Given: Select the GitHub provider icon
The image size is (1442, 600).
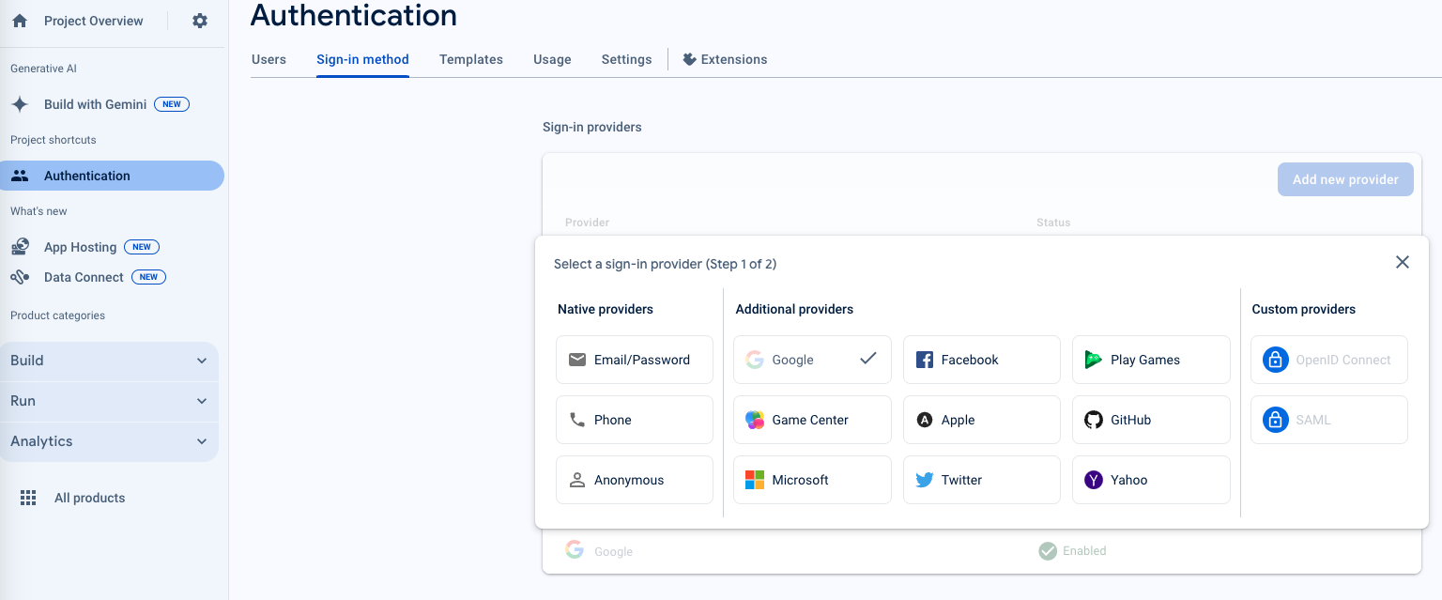Looking at the screenshot, I should pos(1093,420).
